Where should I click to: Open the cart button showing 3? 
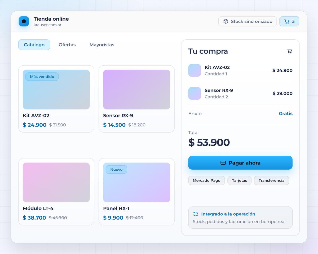click(x=289, y=21)
